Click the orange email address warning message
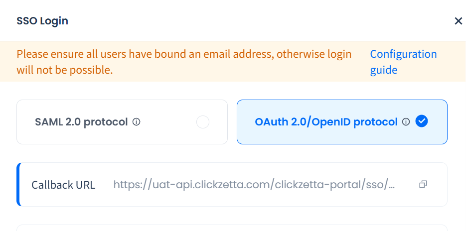 pyautogui.click(x=184, y=54)
